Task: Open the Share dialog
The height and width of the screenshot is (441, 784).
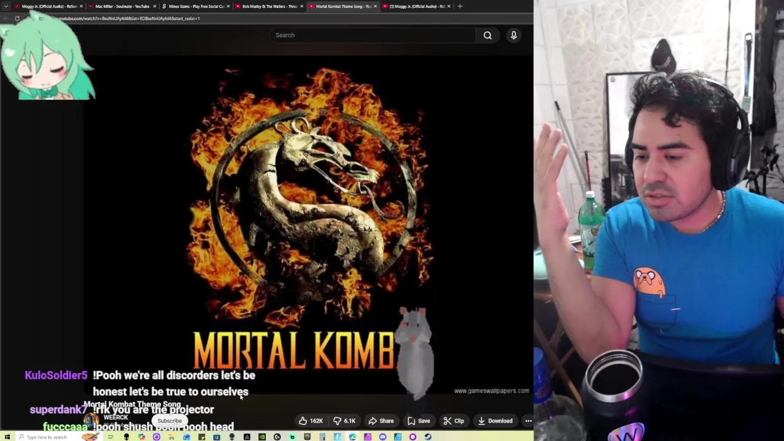Action: pyautogui.click(x=381, y=421)
